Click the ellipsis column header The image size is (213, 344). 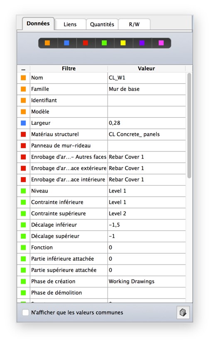(23, 69)
